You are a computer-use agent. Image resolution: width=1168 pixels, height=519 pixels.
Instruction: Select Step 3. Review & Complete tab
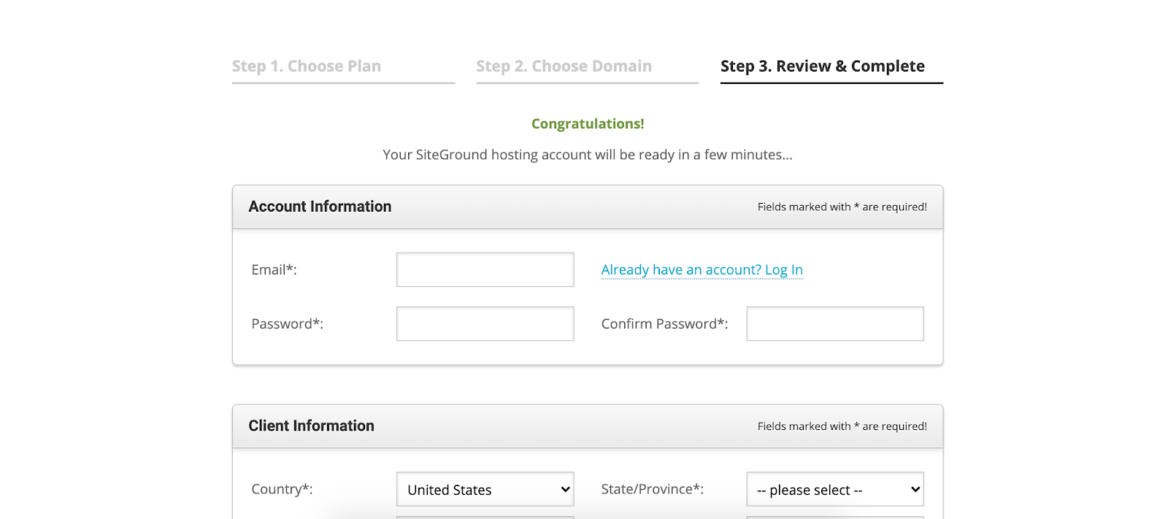(822, 66)
